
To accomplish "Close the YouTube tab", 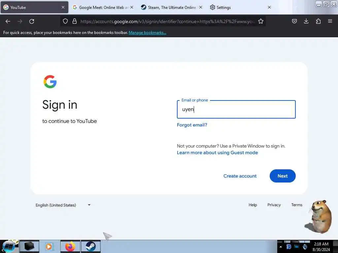I will coord(63,7).
